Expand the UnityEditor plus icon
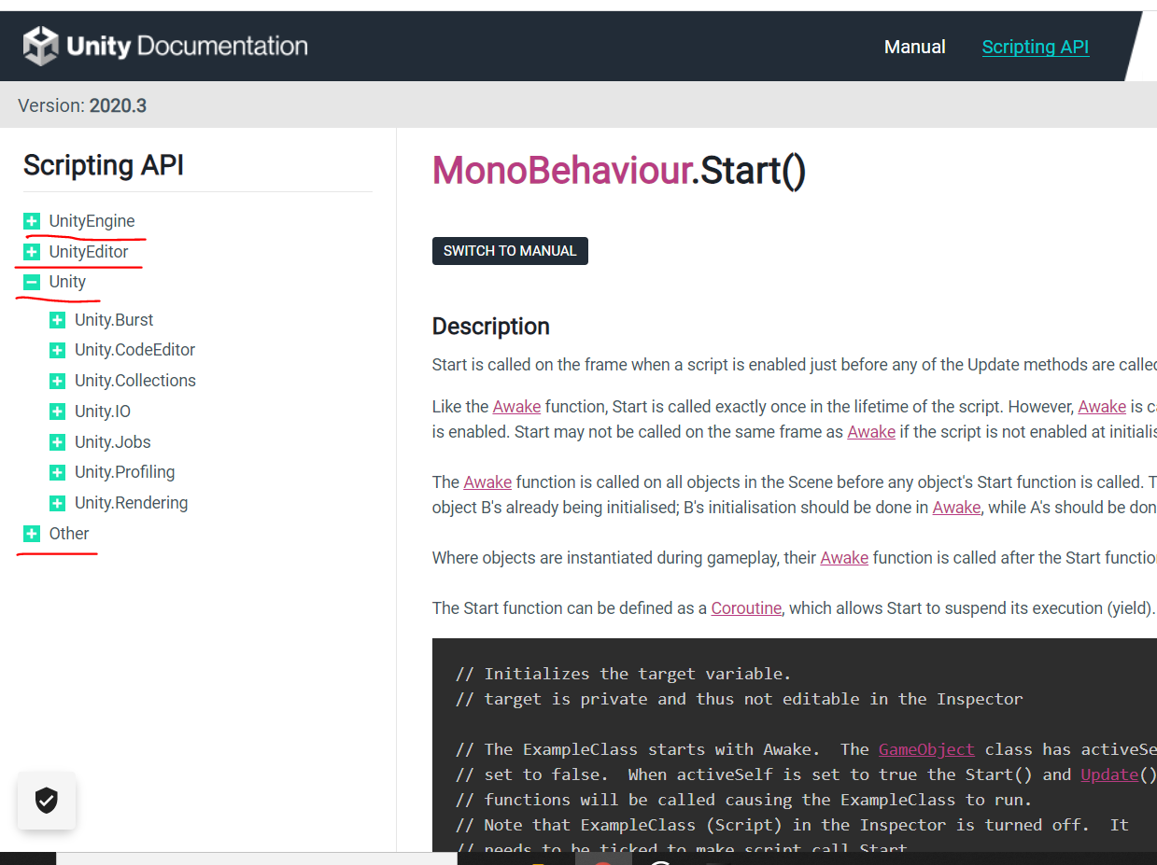1157x865 pixels. 32,252
